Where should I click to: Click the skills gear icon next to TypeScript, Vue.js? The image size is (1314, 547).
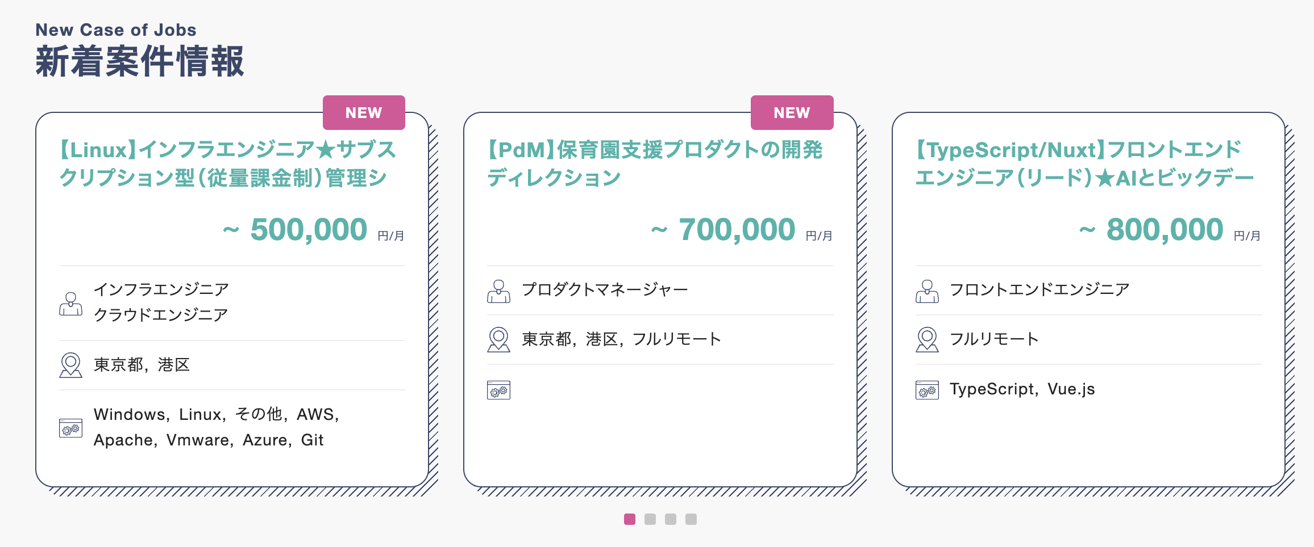point(927,390)
